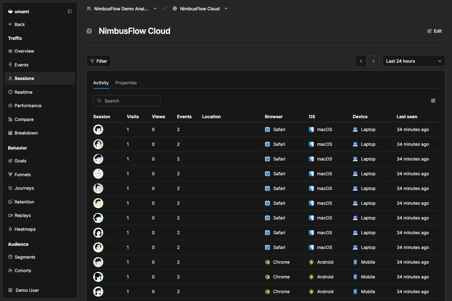Image resolution: width=452 pixels, height=301 pixels.
Task: Click the OS column header
Action: coord(312,117)
